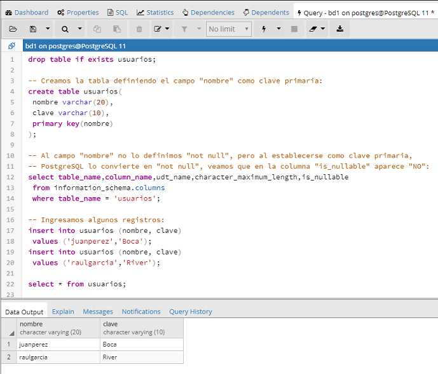The width and height of the screenshot is (438, 374).
Task: Click the 'create table usuarios(' code line
Action: coord(75,92)
